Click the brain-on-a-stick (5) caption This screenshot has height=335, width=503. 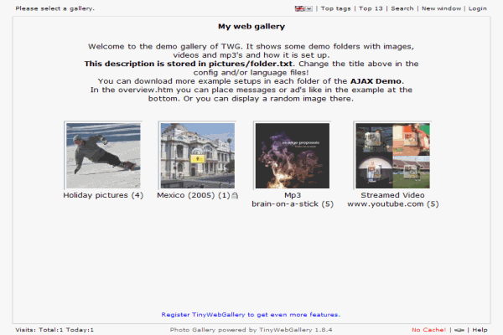point(293,204)
